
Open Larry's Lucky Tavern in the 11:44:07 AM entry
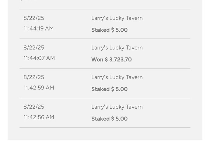click(x=117, y=47)
